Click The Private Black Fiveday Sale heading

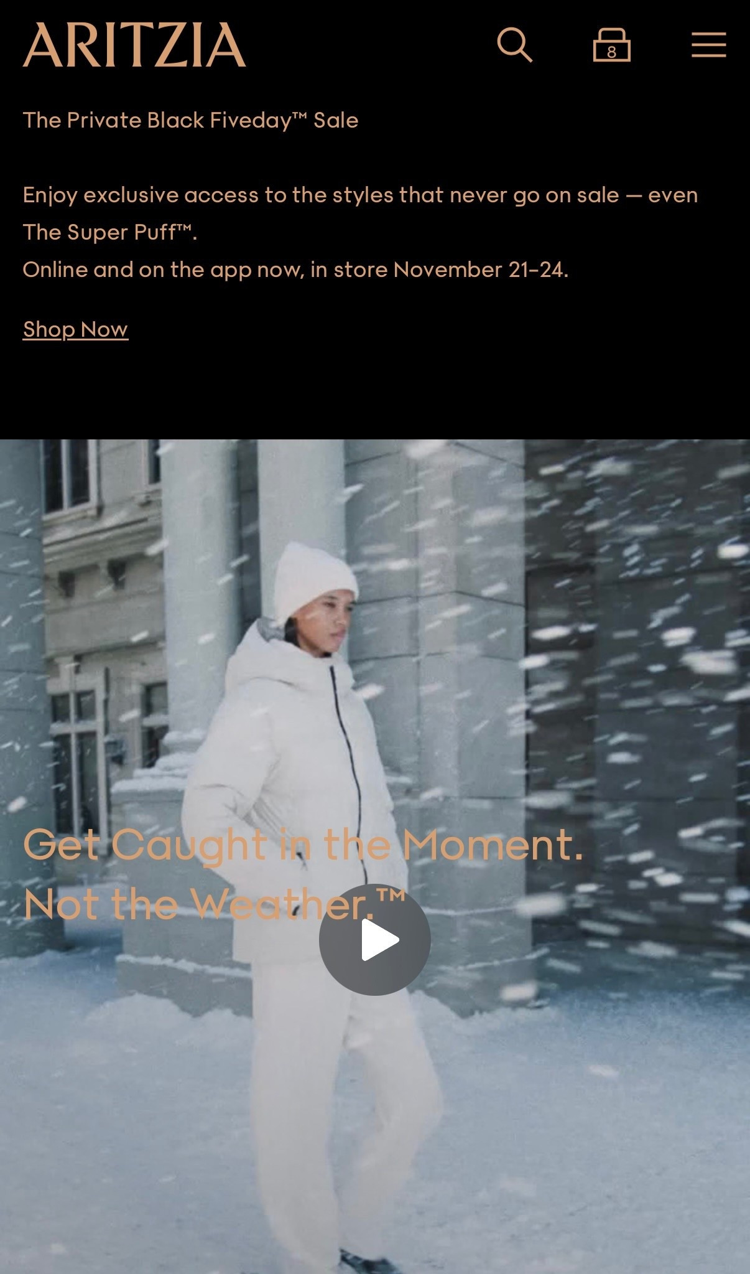tap(190, 120)
